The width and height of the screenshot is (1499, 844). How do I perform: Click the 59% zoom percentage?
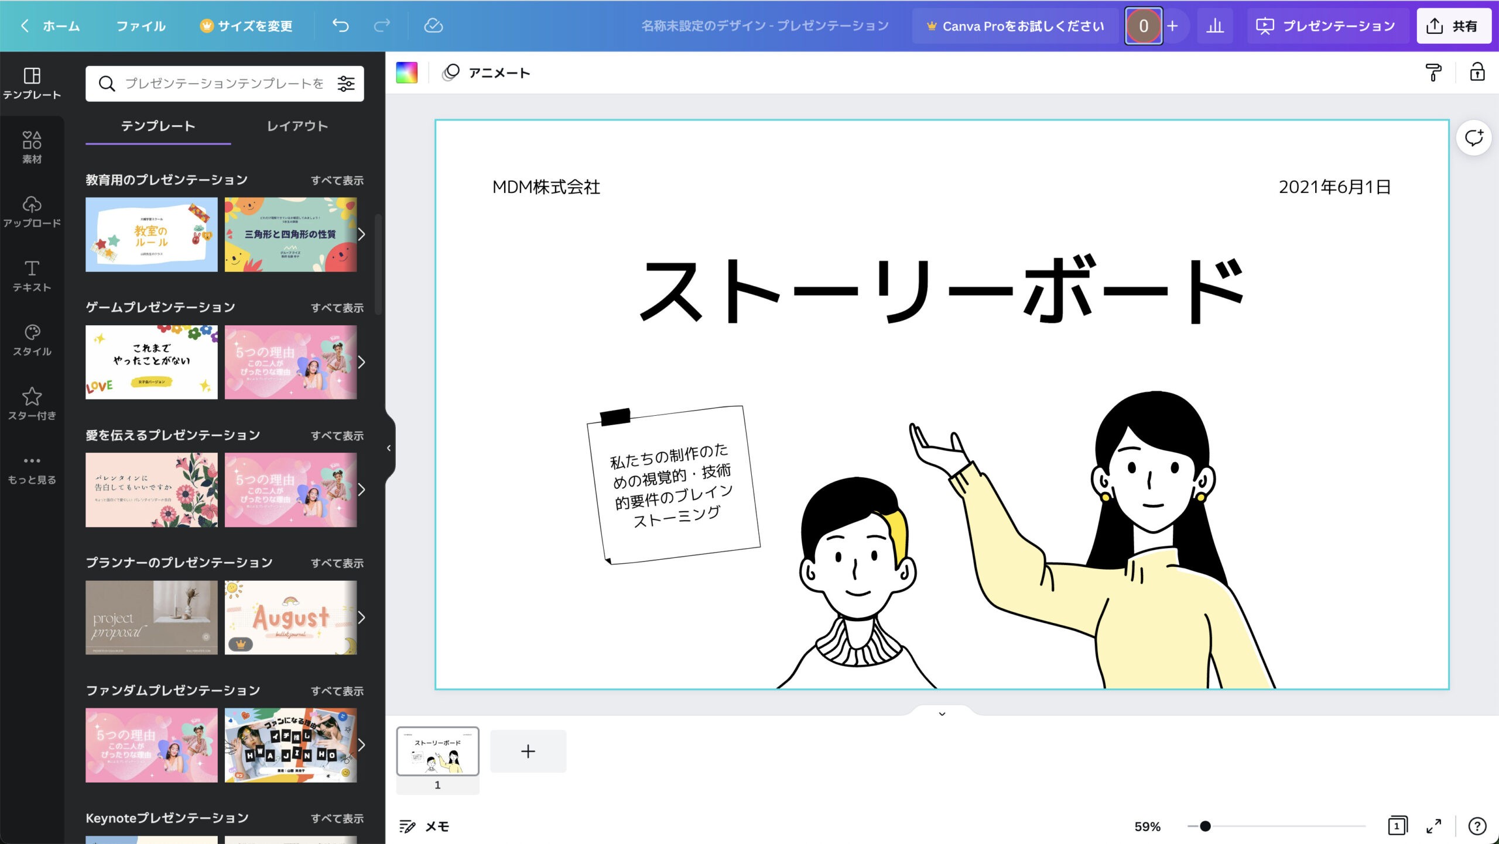coord(1147,826)
